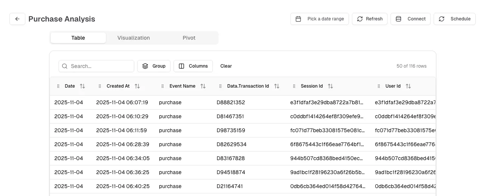Click timestamp 2025-11-04 06:28:39
Viewport: 479px width, 196px height.
[122, 144]
